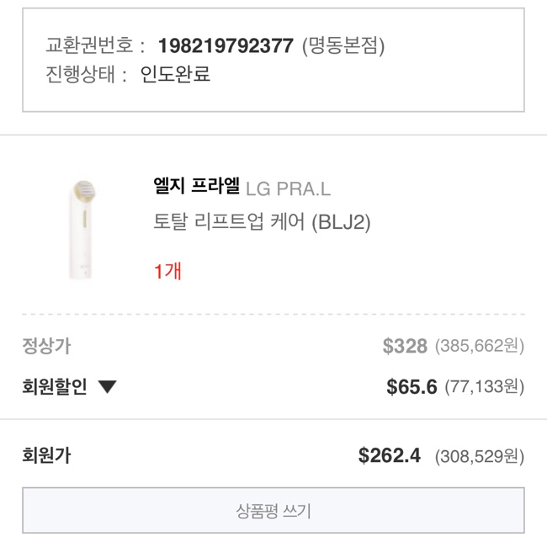Click the 정상가 label
This screenshot has height=547, width=547.
tap(47, 346)
